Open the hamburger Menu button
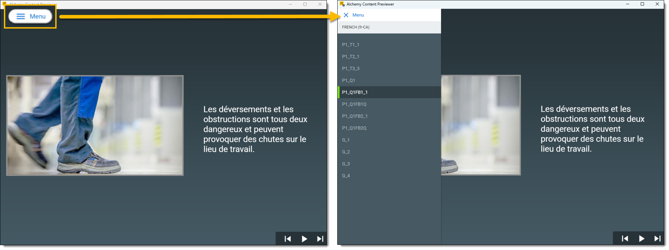 [x=31, y=17]
